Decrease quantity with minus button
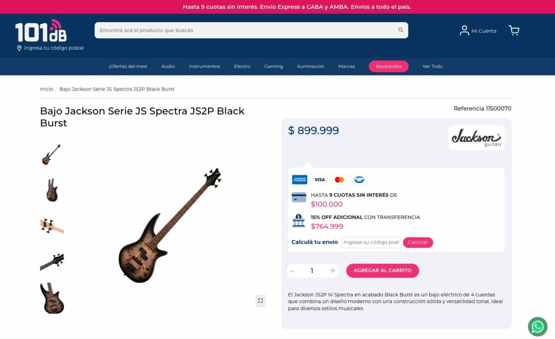The image size is (555, 339). click(x=292, y=271)
